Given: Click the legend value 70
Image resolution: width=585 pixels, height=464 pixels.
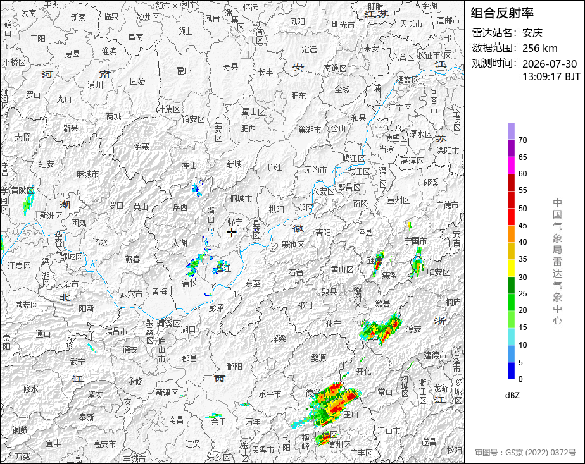Looking at the screenshot, I should coord(523,140).
